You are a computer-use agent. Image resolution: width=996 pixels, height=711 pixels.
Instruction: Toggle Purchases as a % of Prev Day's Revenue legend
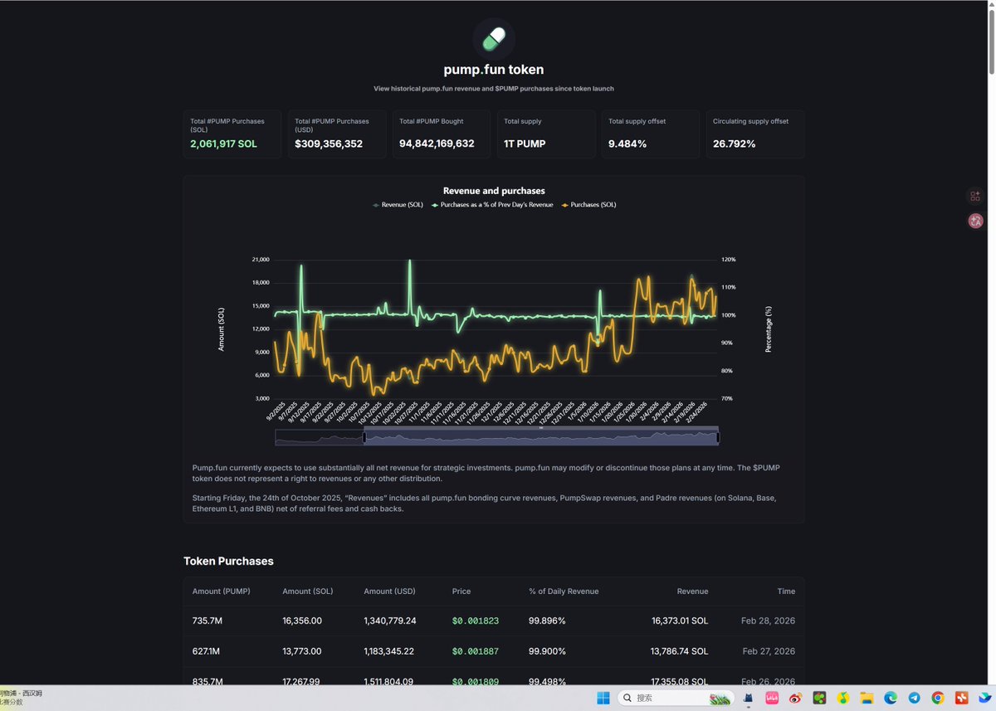tap(492, 204)
